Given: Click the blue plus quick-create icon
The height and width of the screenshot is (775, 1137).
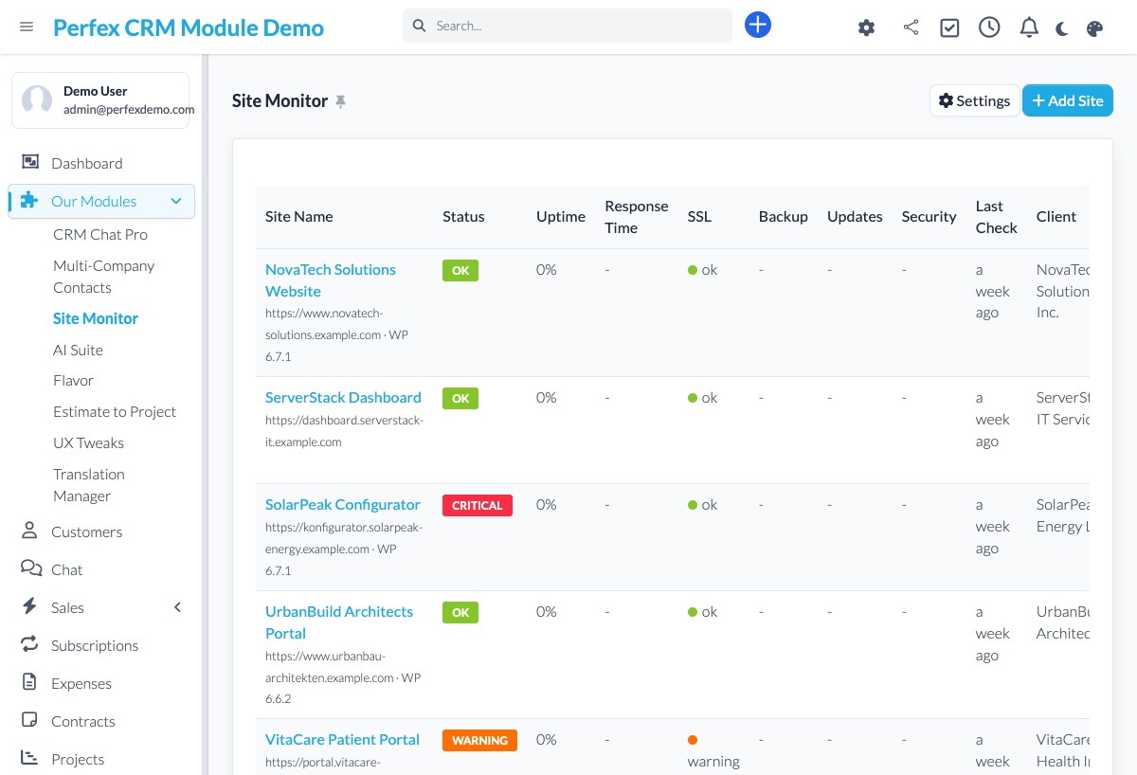Looking at the screenshot, I should coord(758,25).
